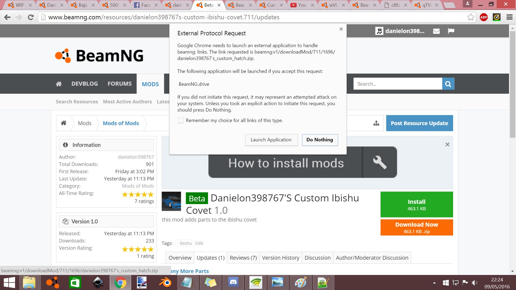The image size is (516, 290).
Task: Click the taskbar clock and date
Action: 497,283
